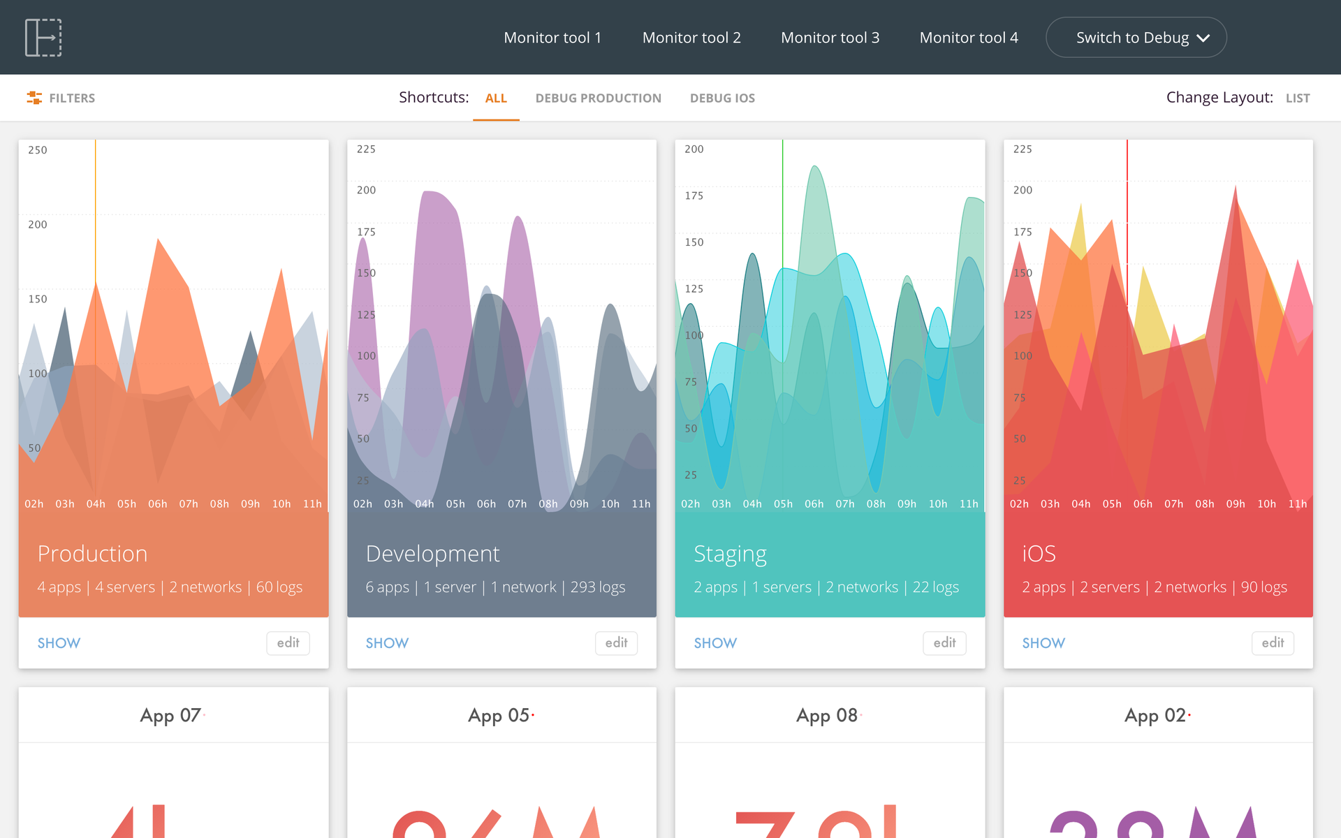This screenshot has width=1341, height=838.
Task: Switch to DEBUG IOS shortcut
Action: point(722,98)
